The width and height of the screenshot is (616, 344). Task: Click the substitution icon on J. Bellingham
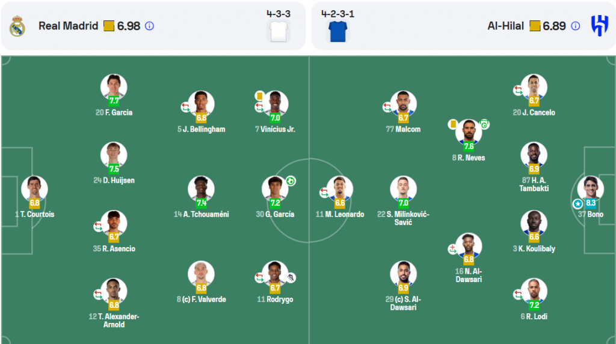185,107
